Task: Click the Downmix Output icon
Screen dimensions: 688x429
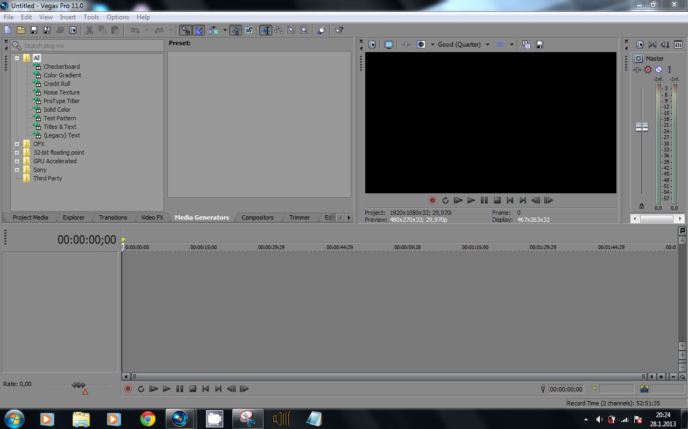Action: (652, 45)
